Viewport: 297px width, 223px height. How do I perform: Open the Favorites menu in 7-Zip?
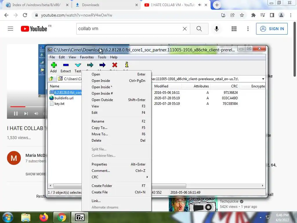(x=87, y=57)
